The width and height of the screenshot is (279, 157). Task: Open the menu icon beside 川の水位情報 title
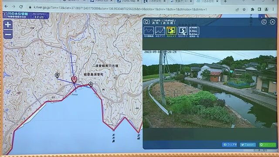pos(5,15)
